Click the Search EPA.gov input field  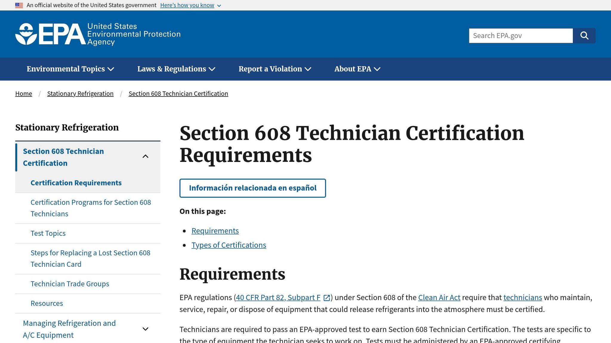click(x=521, y=36)
